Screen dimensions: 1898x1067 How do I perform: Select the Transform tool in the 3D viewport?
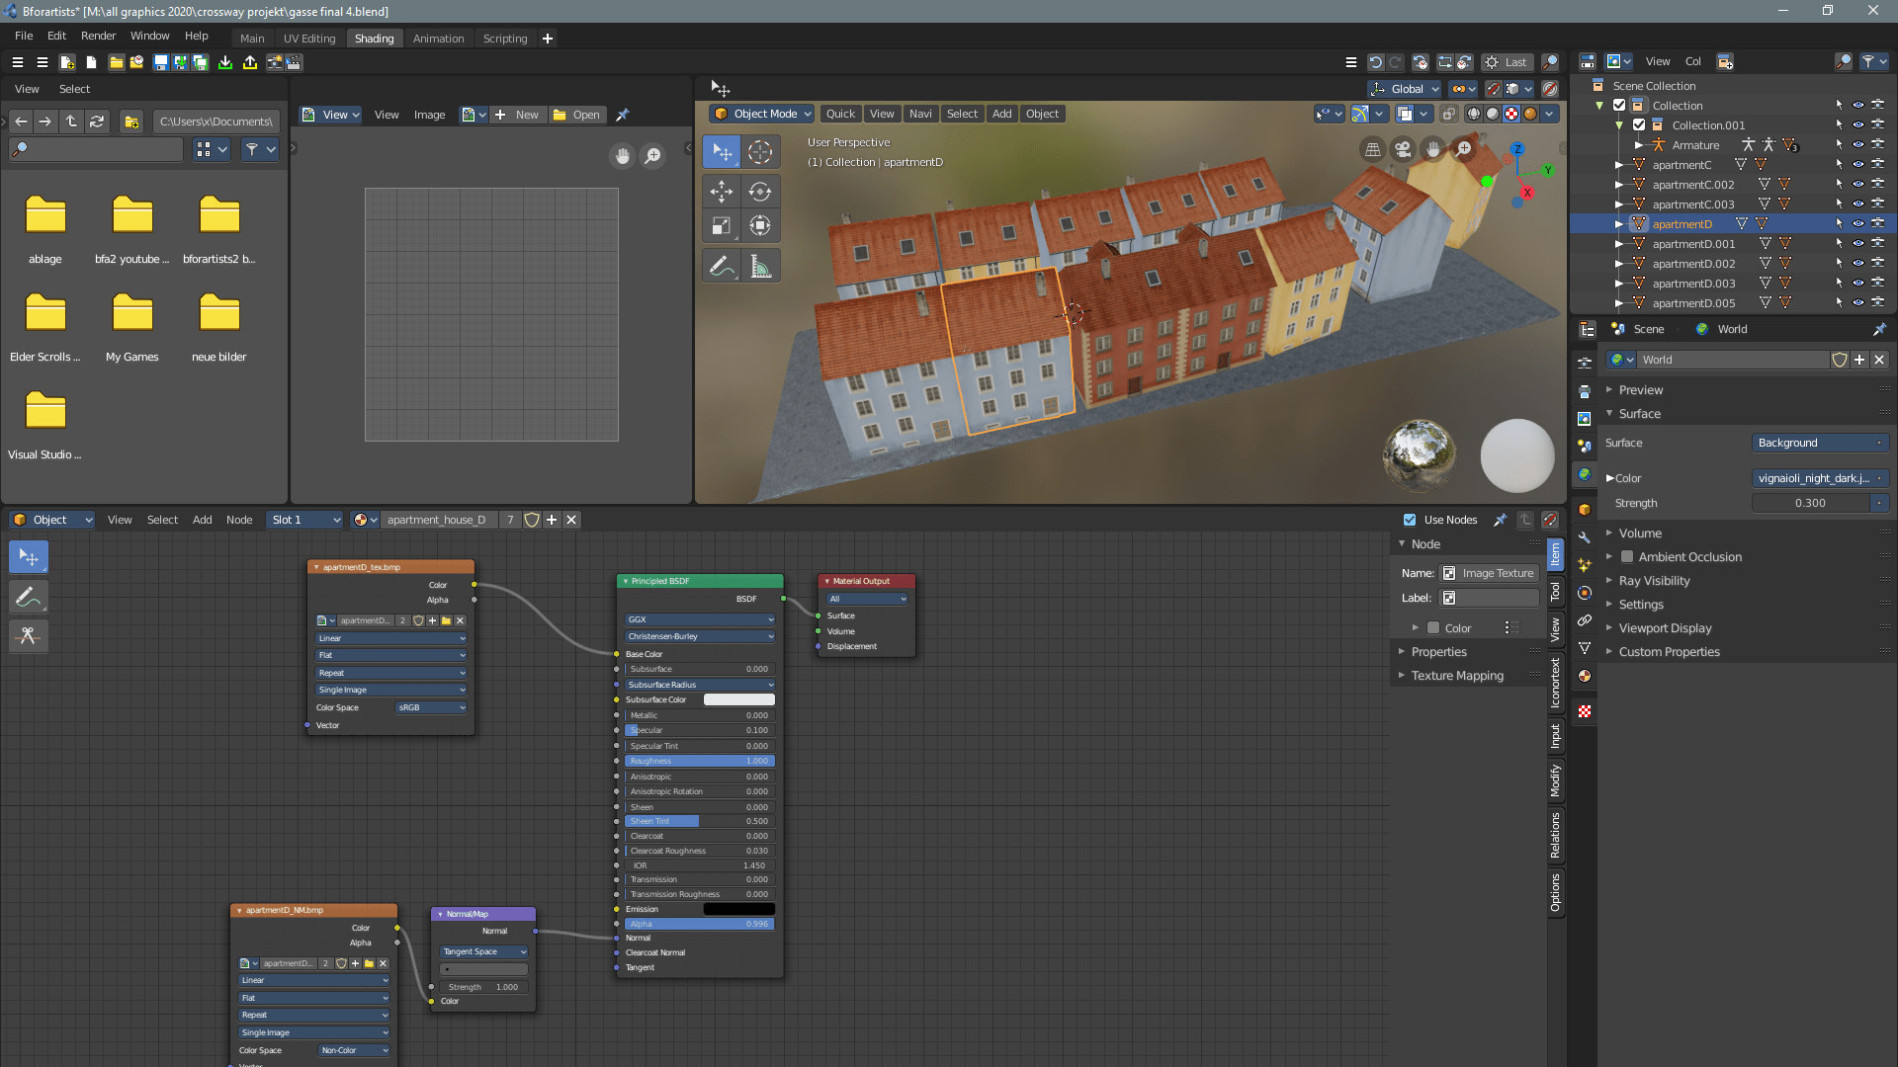pos(759,225)
